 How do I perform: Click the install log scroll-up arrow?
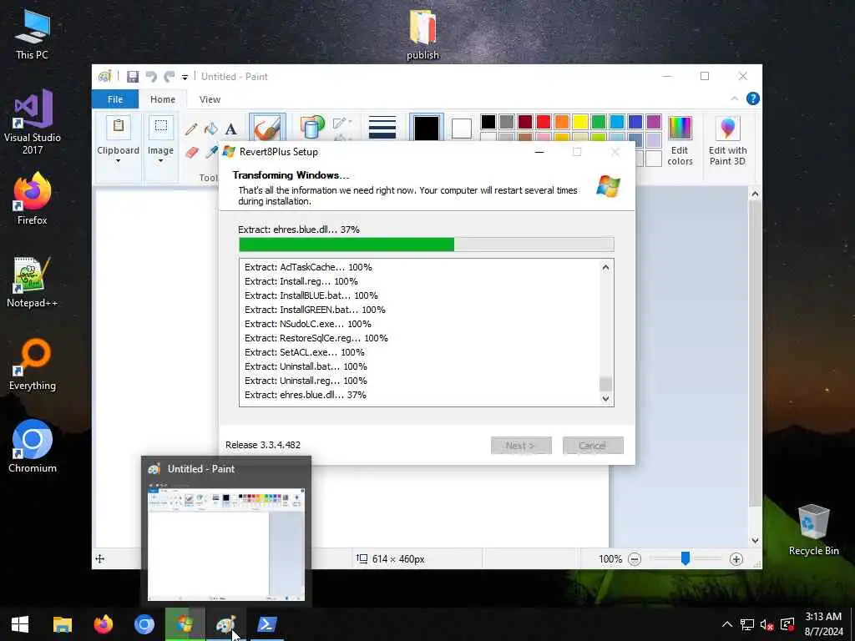tap(605, 267)
